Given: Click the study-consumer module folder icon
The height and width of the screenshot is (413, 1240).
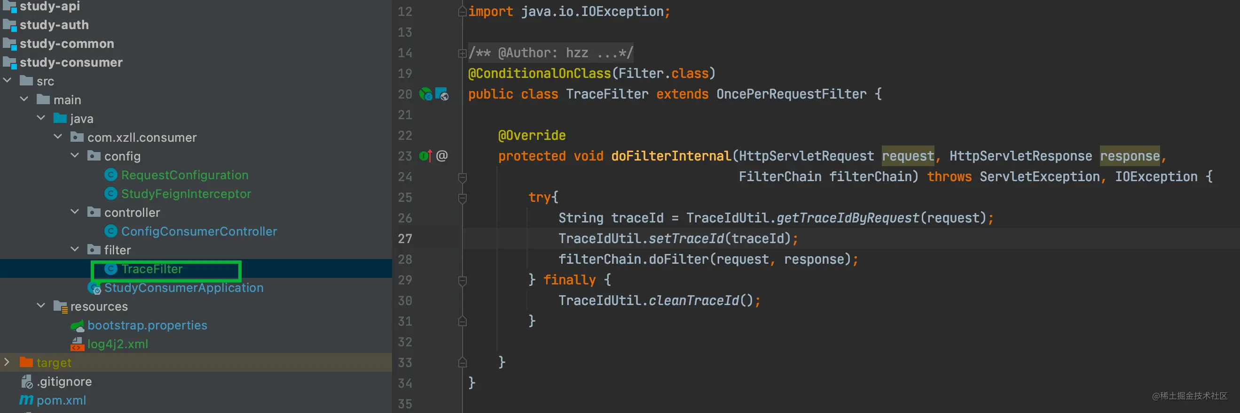Looking at the screenshot, I should (x=9, y=62).
